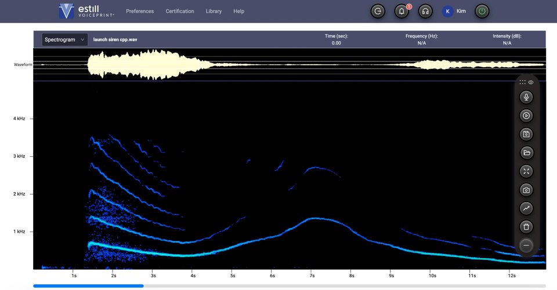
Task: Delete the recording with the trash icon
Action: (526, 227)
